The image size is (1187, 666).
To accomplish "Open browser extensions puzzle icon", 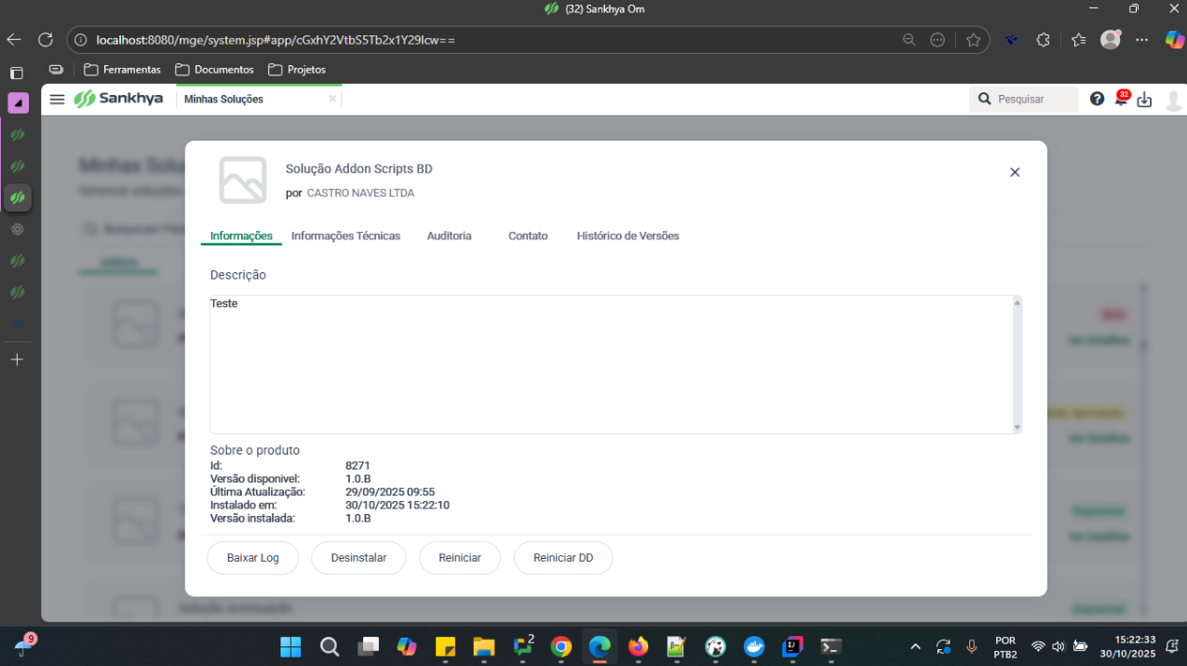I will click(x=1043, y=40).
